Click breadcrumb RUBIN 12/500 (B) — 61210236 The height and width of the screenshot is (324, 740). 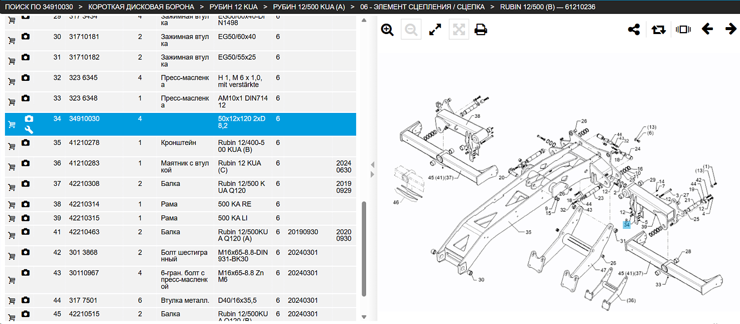tap(548, 7)
